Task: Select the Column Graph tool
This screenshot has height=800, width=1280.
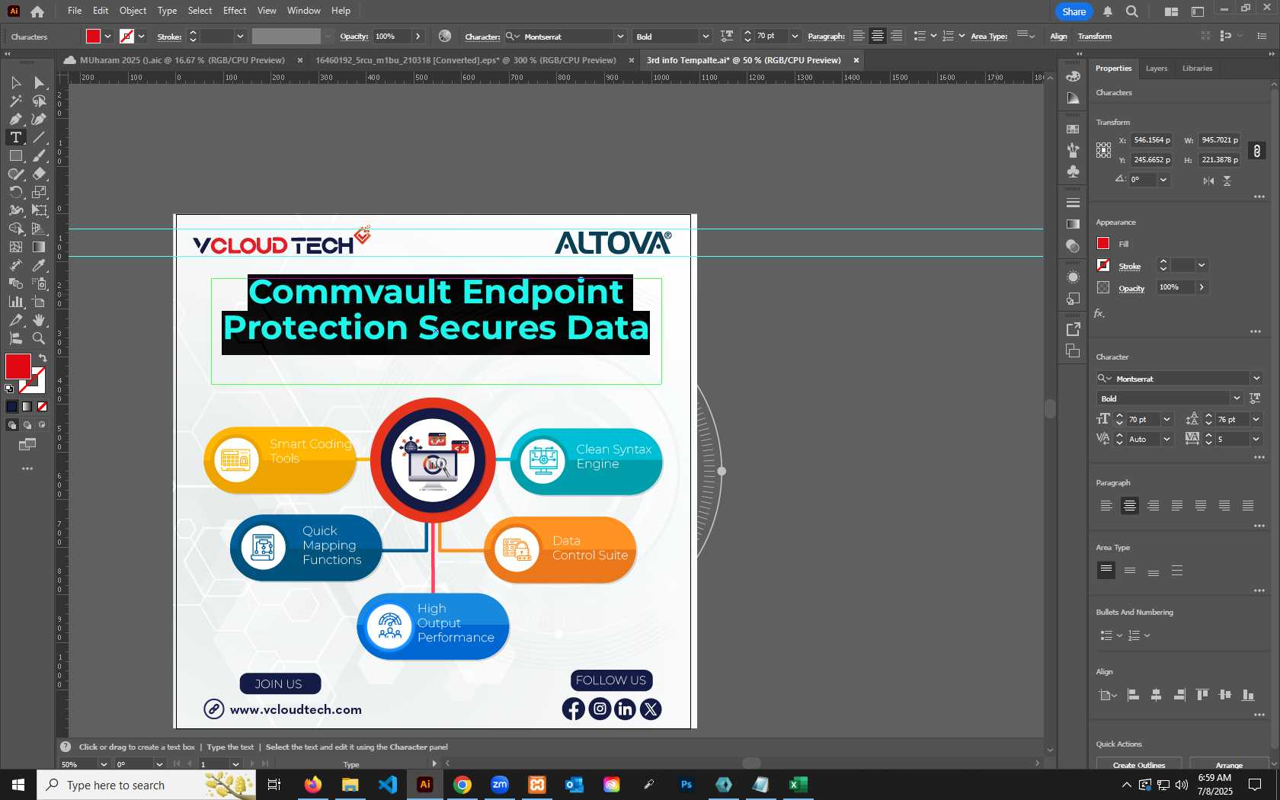Action: pos(15,302)
